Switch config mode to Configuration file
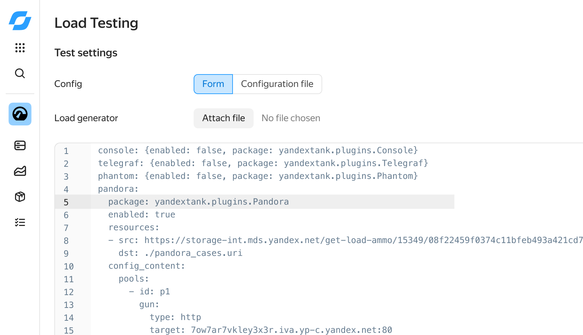583x335 pixels. (277, 84)
